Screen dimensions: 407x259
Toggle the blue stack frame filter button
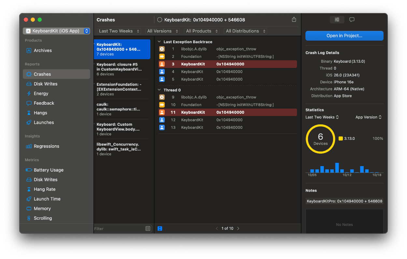(160, 228)
